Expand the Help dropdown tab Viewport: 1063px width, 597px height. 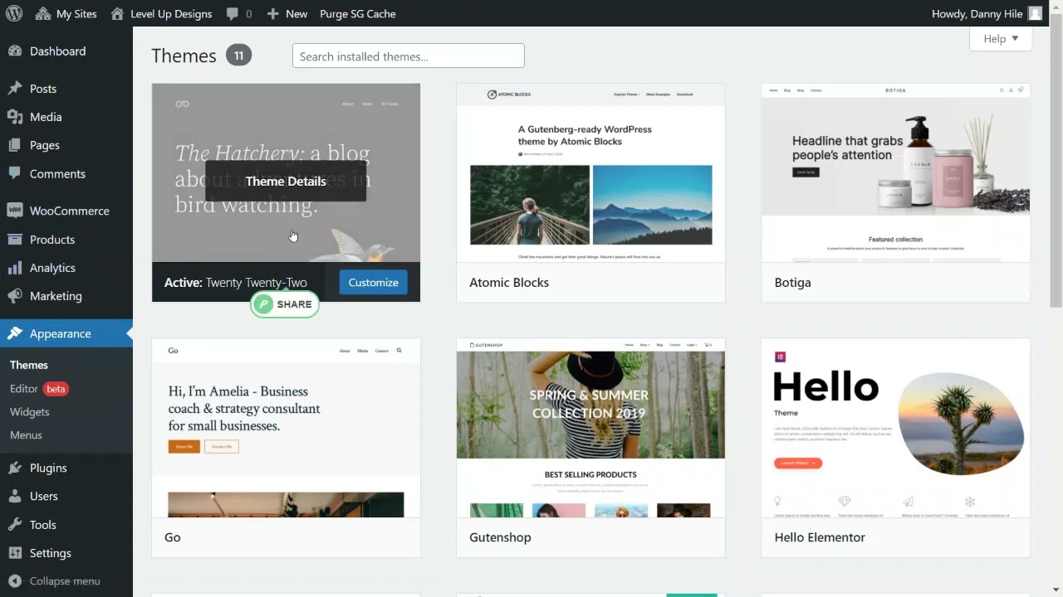(x=1001, y=39)
